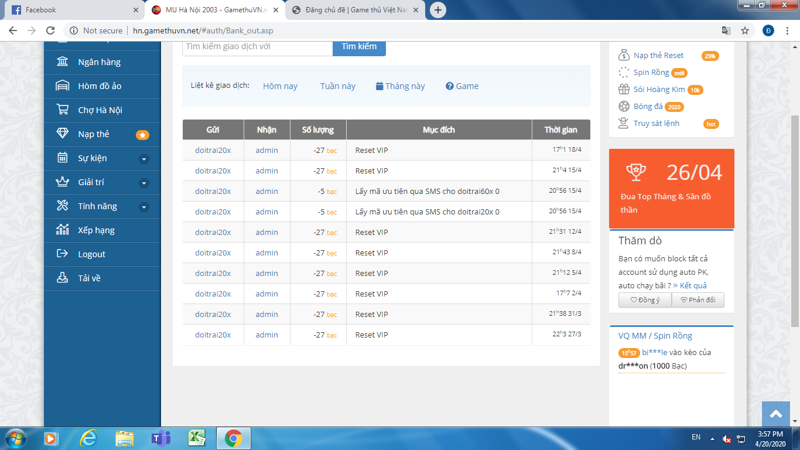Filter transactions by Tháng này

[401, 86]
